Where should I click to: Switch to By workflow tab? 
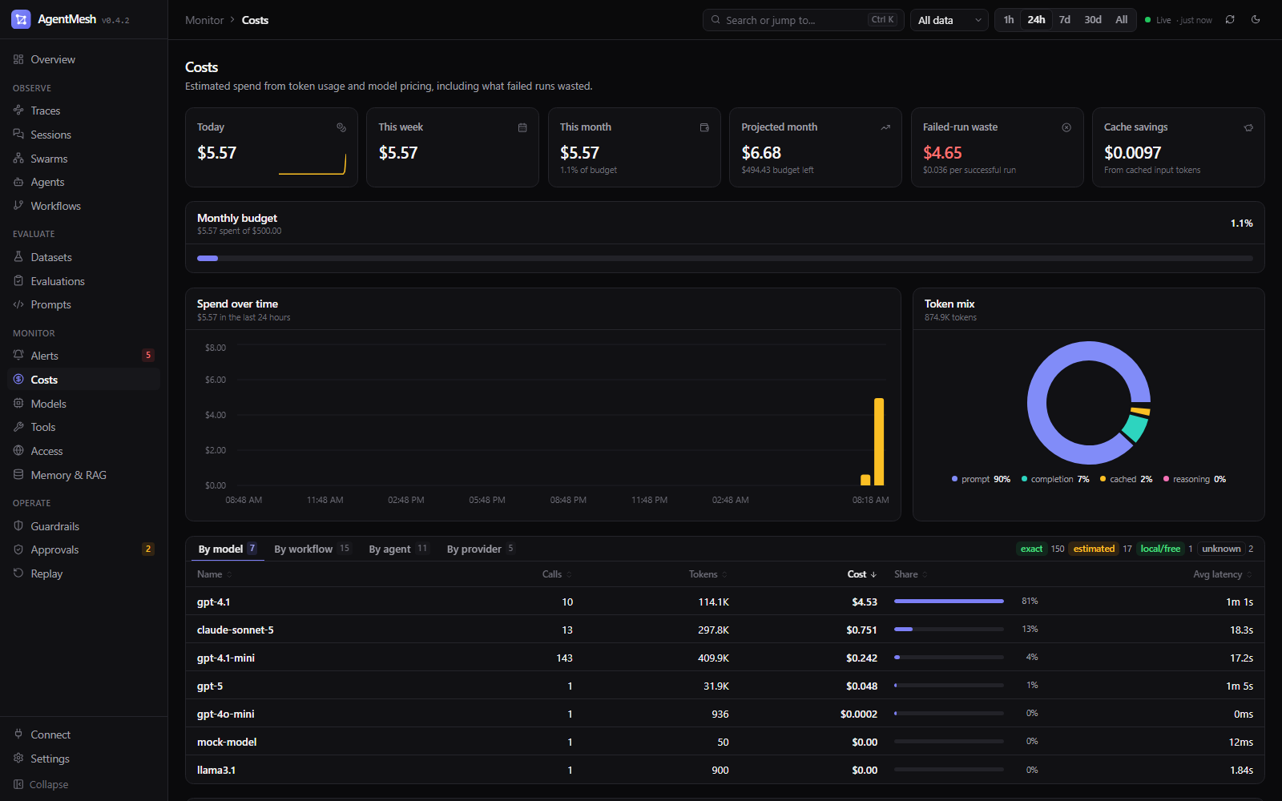point(312,549)
